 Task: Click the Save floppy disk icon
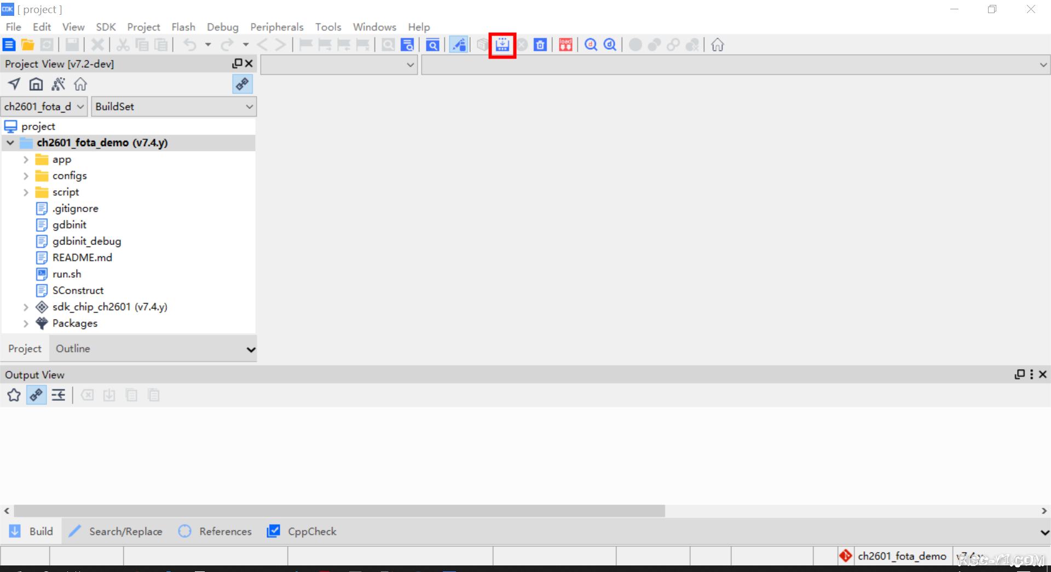click(72, 45)
